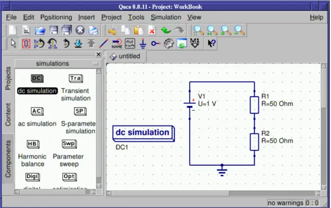Insert a wire label with NAME tool
331x208 pixels.
117,44
